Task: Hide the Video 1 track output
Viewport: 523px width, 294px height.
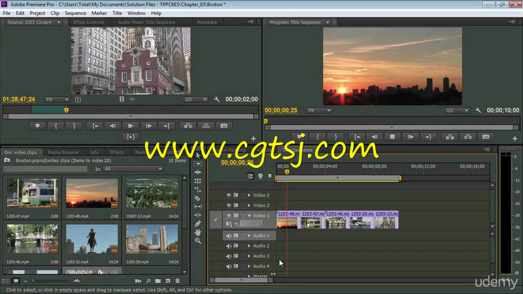Action: click(229, 216)
